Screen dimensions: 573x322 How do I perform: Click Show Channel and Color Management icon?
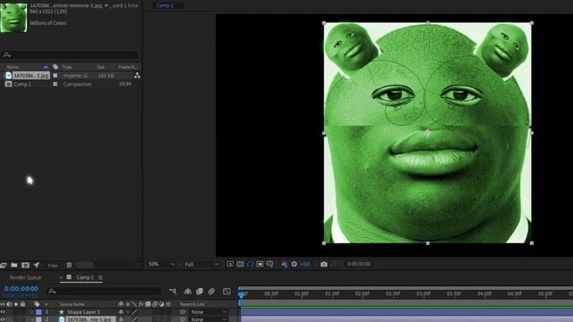coord(284,264)
